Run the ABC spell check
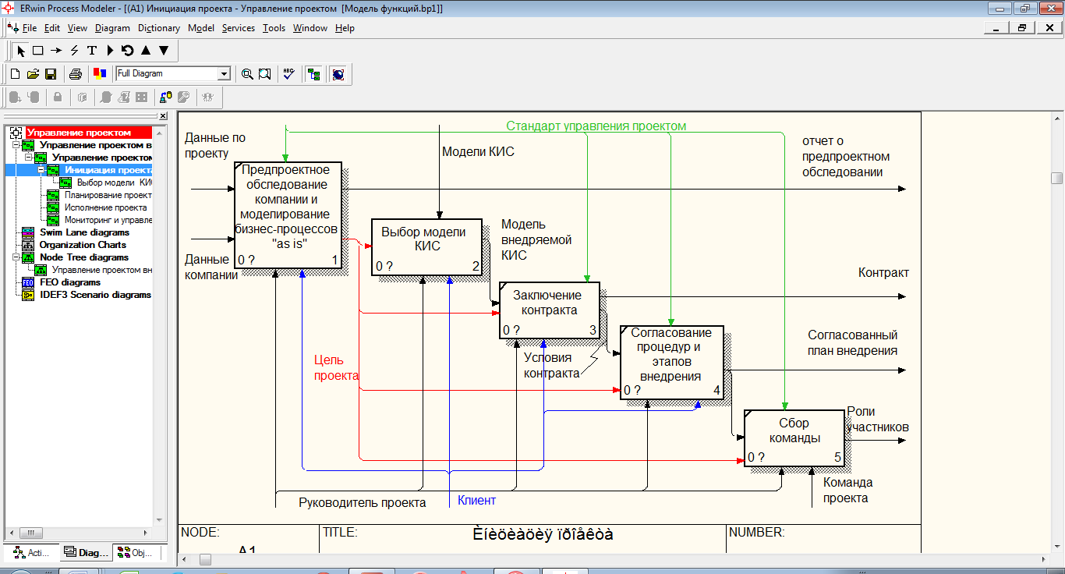This screenshot has height=574, width=1065. click(x=288, y=74)
